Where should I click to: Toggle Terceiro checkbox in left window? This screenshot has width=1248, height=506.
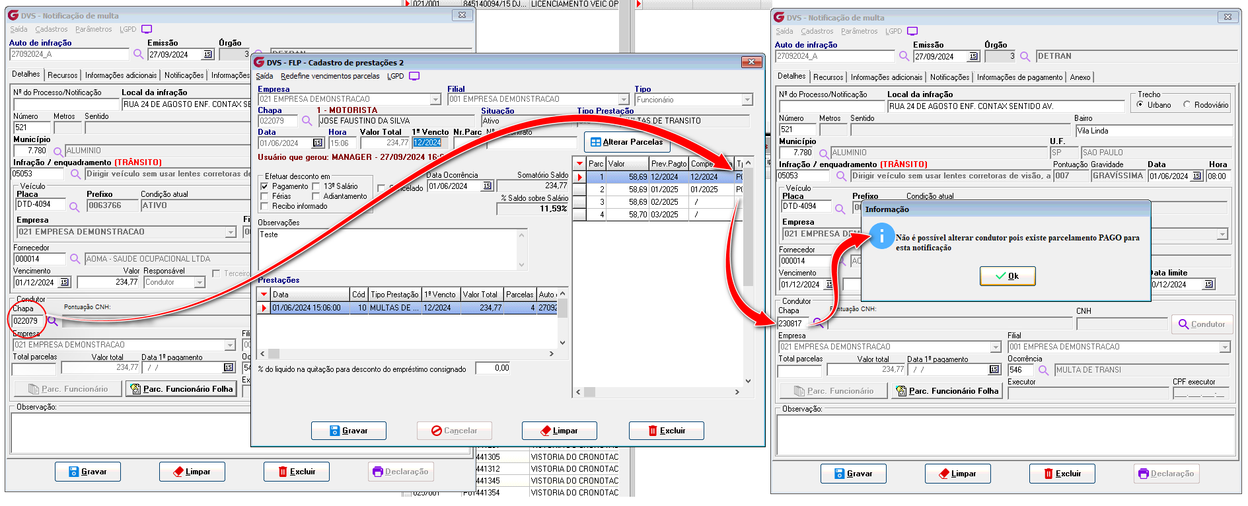(216, 273)
